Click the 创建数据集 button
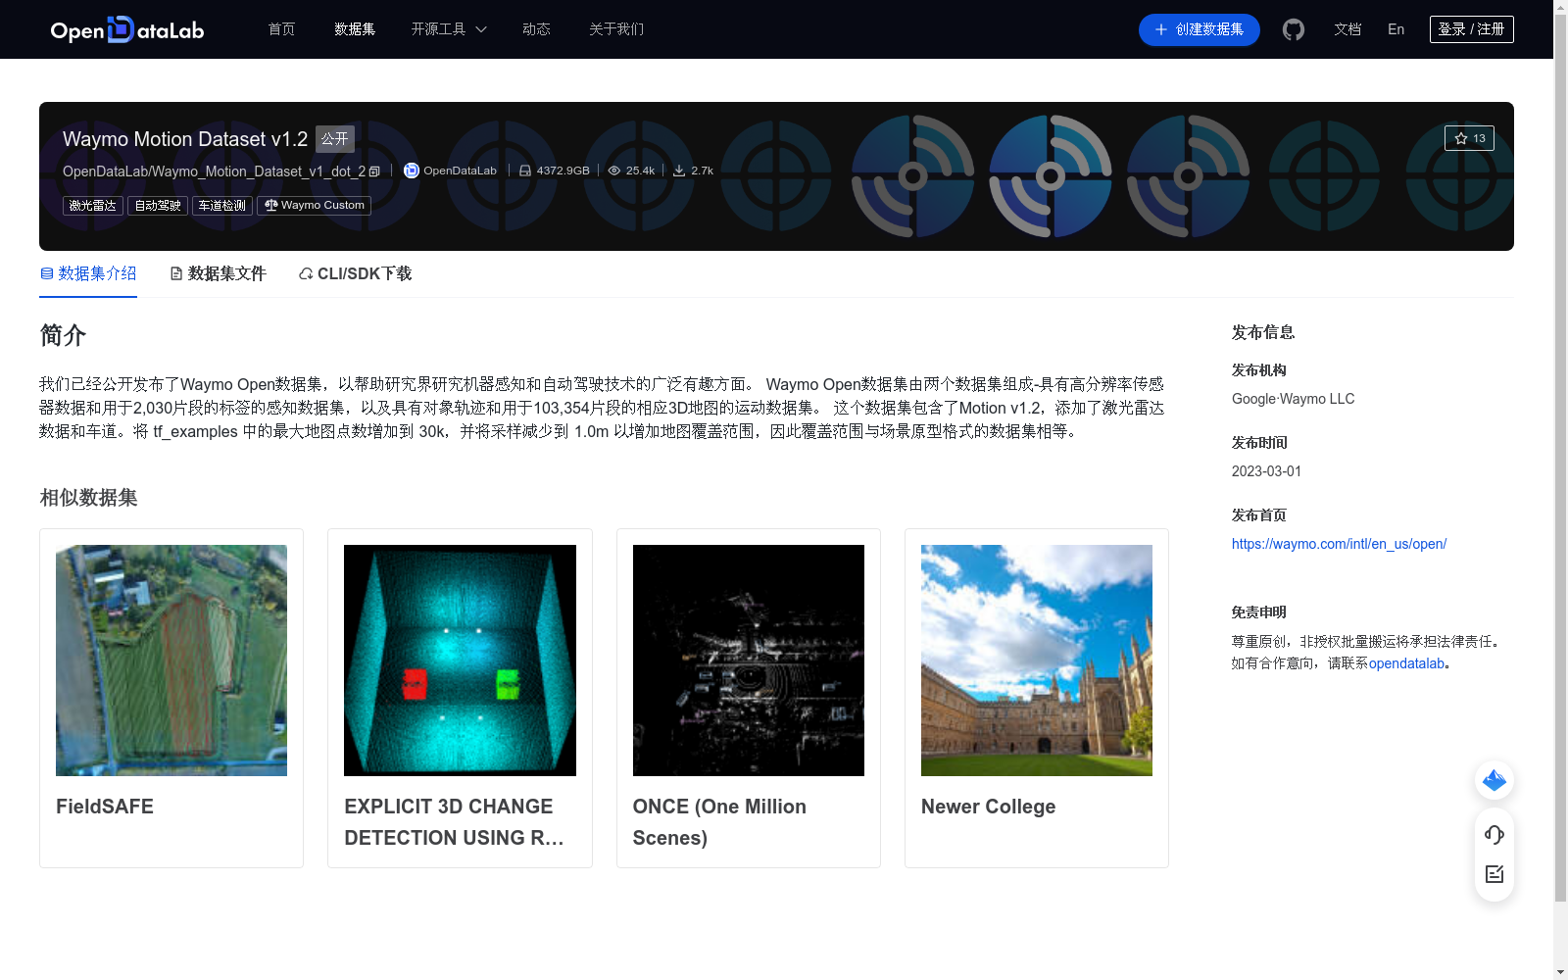1568x980 pixels. pyautogui.click(x=1199, y=29)
